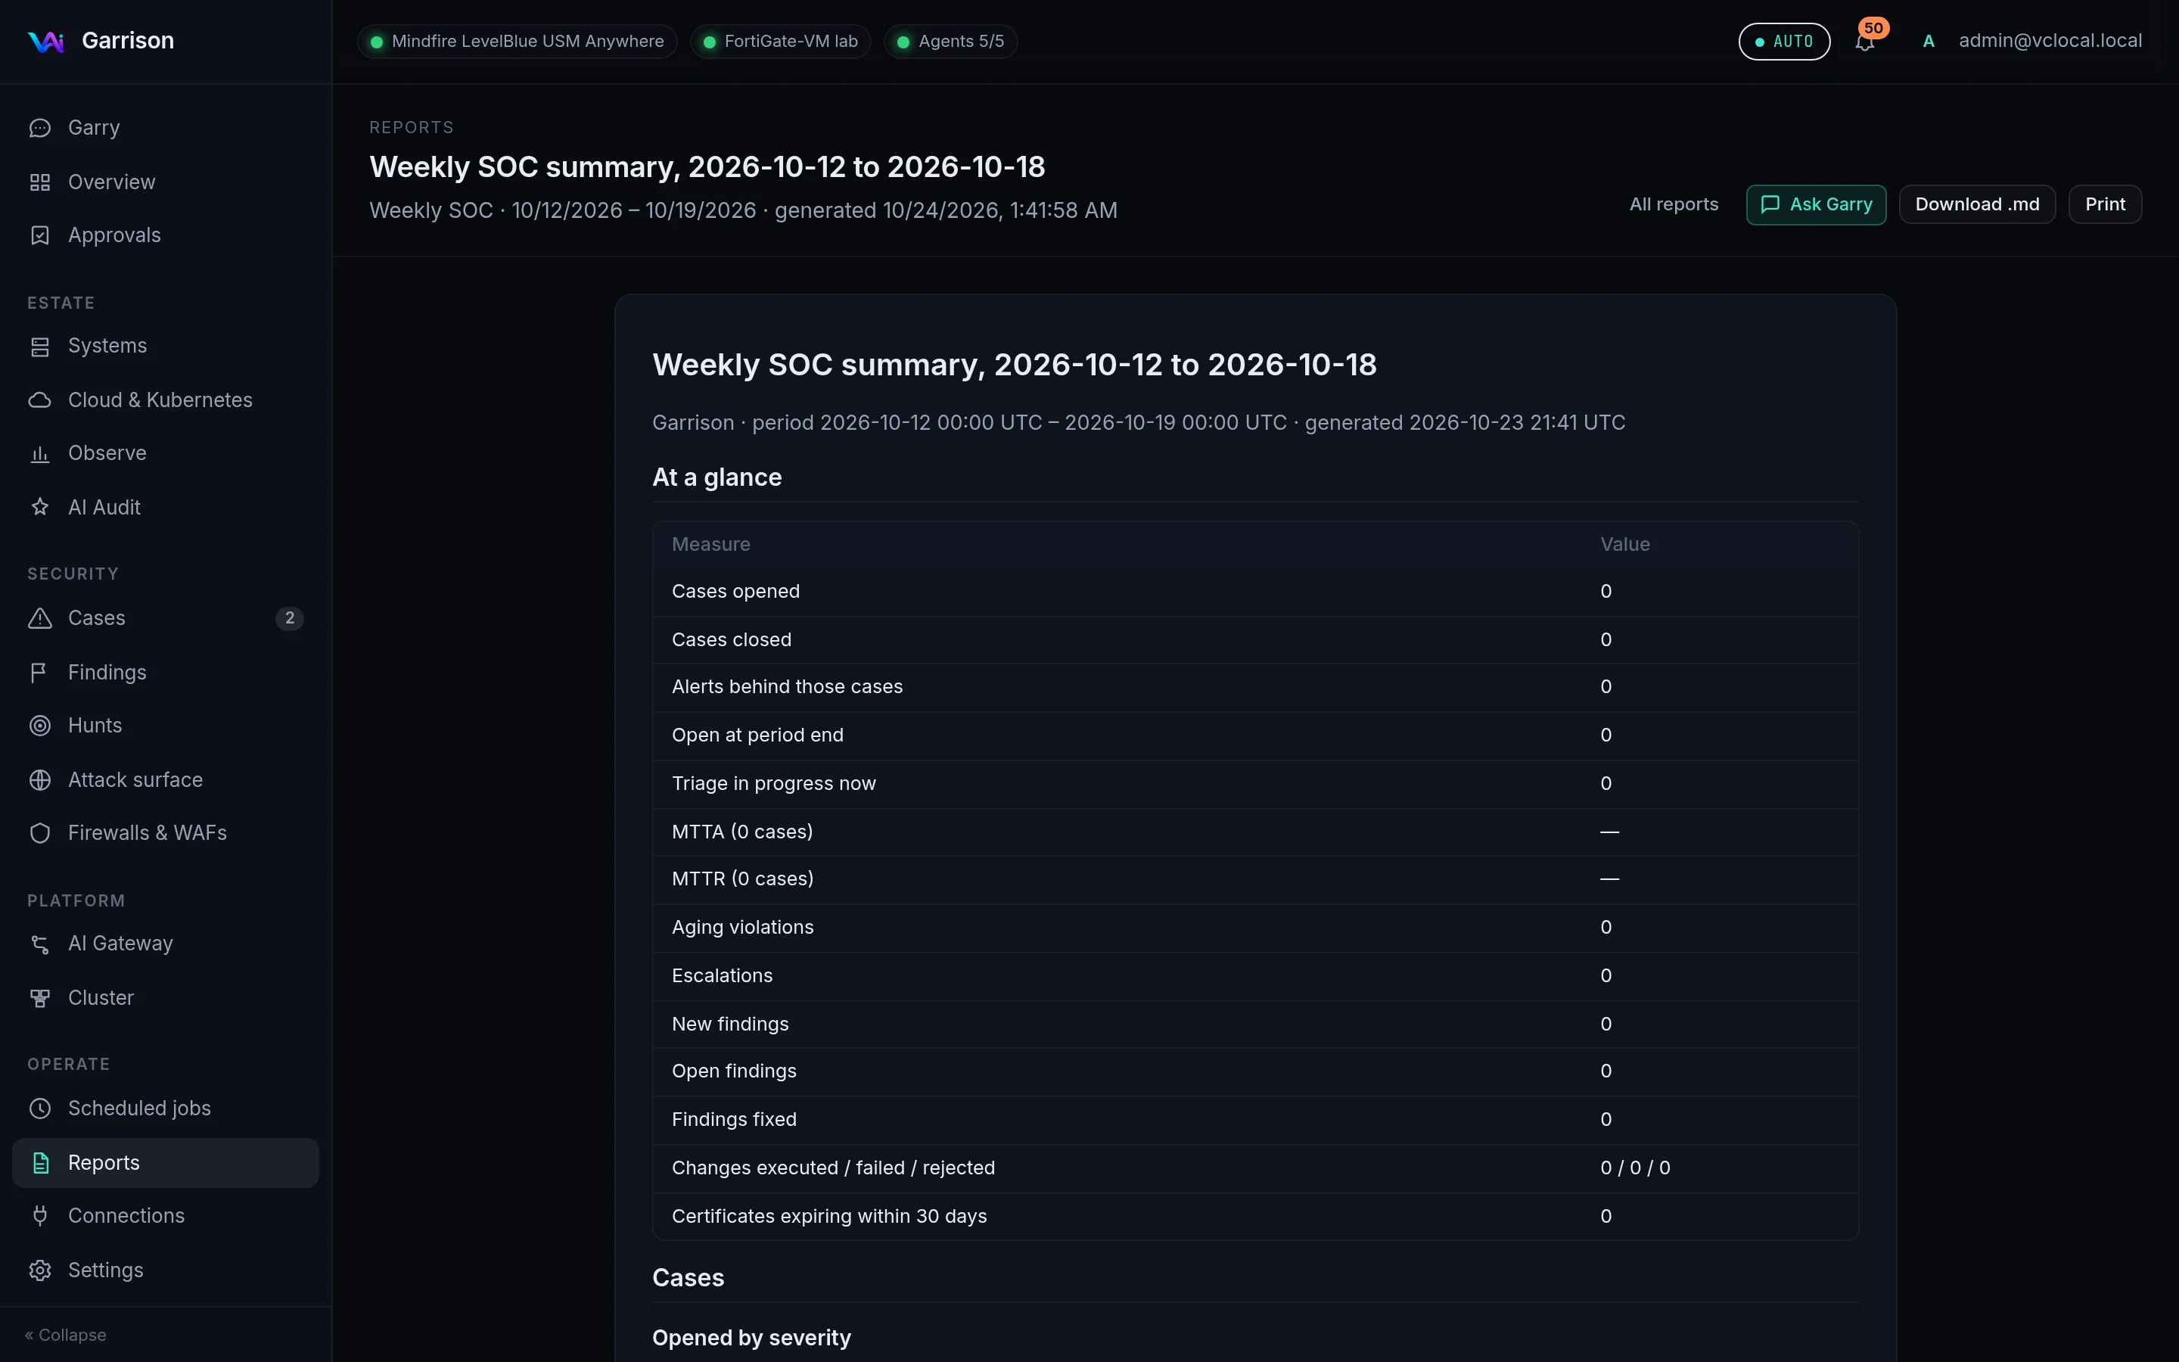Click the Settings gear icon
2179x1362 pixels.
(x=39, y=1270)
